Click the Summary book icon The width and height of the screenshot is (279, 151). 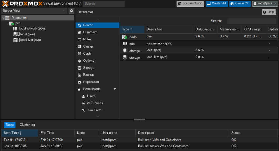[x=80, y=32]
